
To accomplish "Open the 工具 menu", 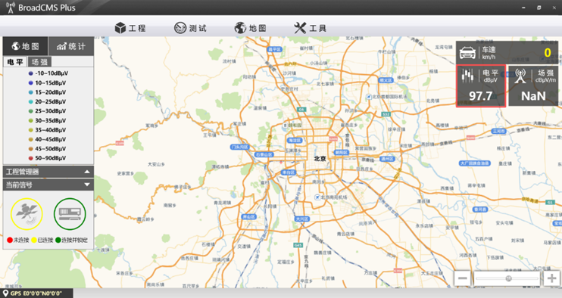I will (310, 28).
